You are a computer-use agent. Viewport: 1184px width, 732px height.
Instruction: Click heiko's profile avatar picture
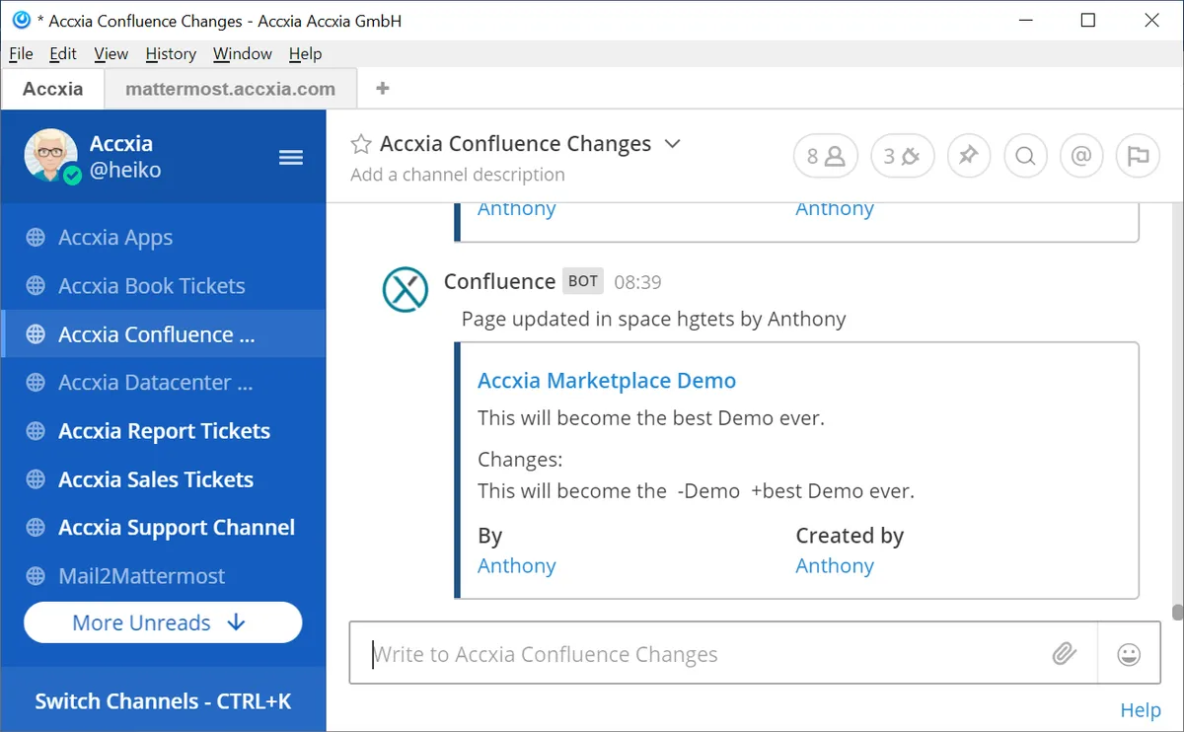click(x=51, y=156)
